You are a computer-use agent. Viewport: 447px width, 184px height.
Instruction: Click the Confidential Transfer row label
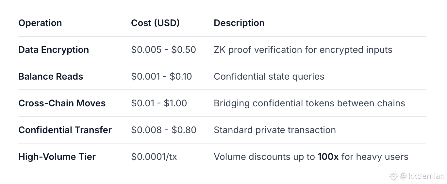pyautogui.click(x=65, y=130)
